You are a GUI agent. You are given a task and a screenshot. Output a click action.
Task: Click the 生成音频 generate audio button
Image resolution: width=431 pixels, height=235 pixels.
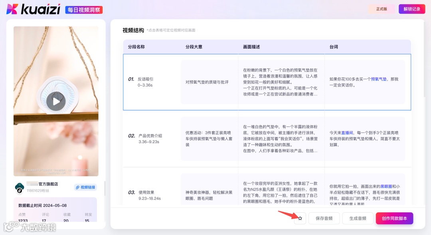coord(358,218)
